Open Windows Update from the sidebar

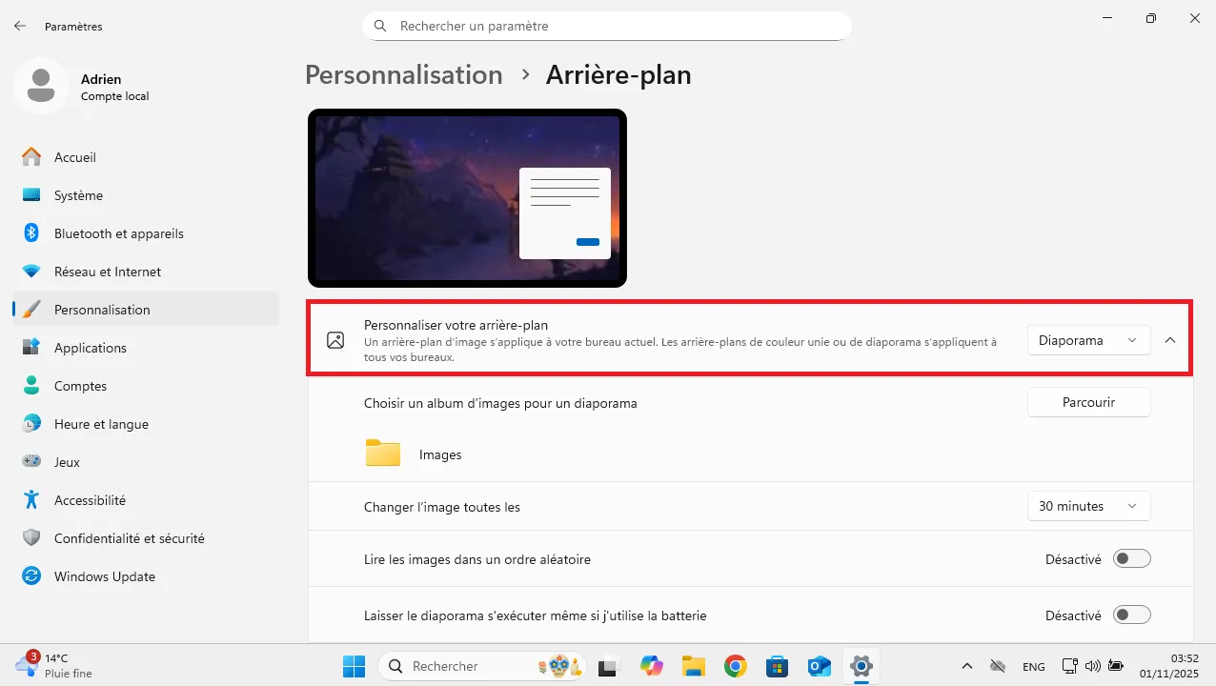(x=105, y=576)
